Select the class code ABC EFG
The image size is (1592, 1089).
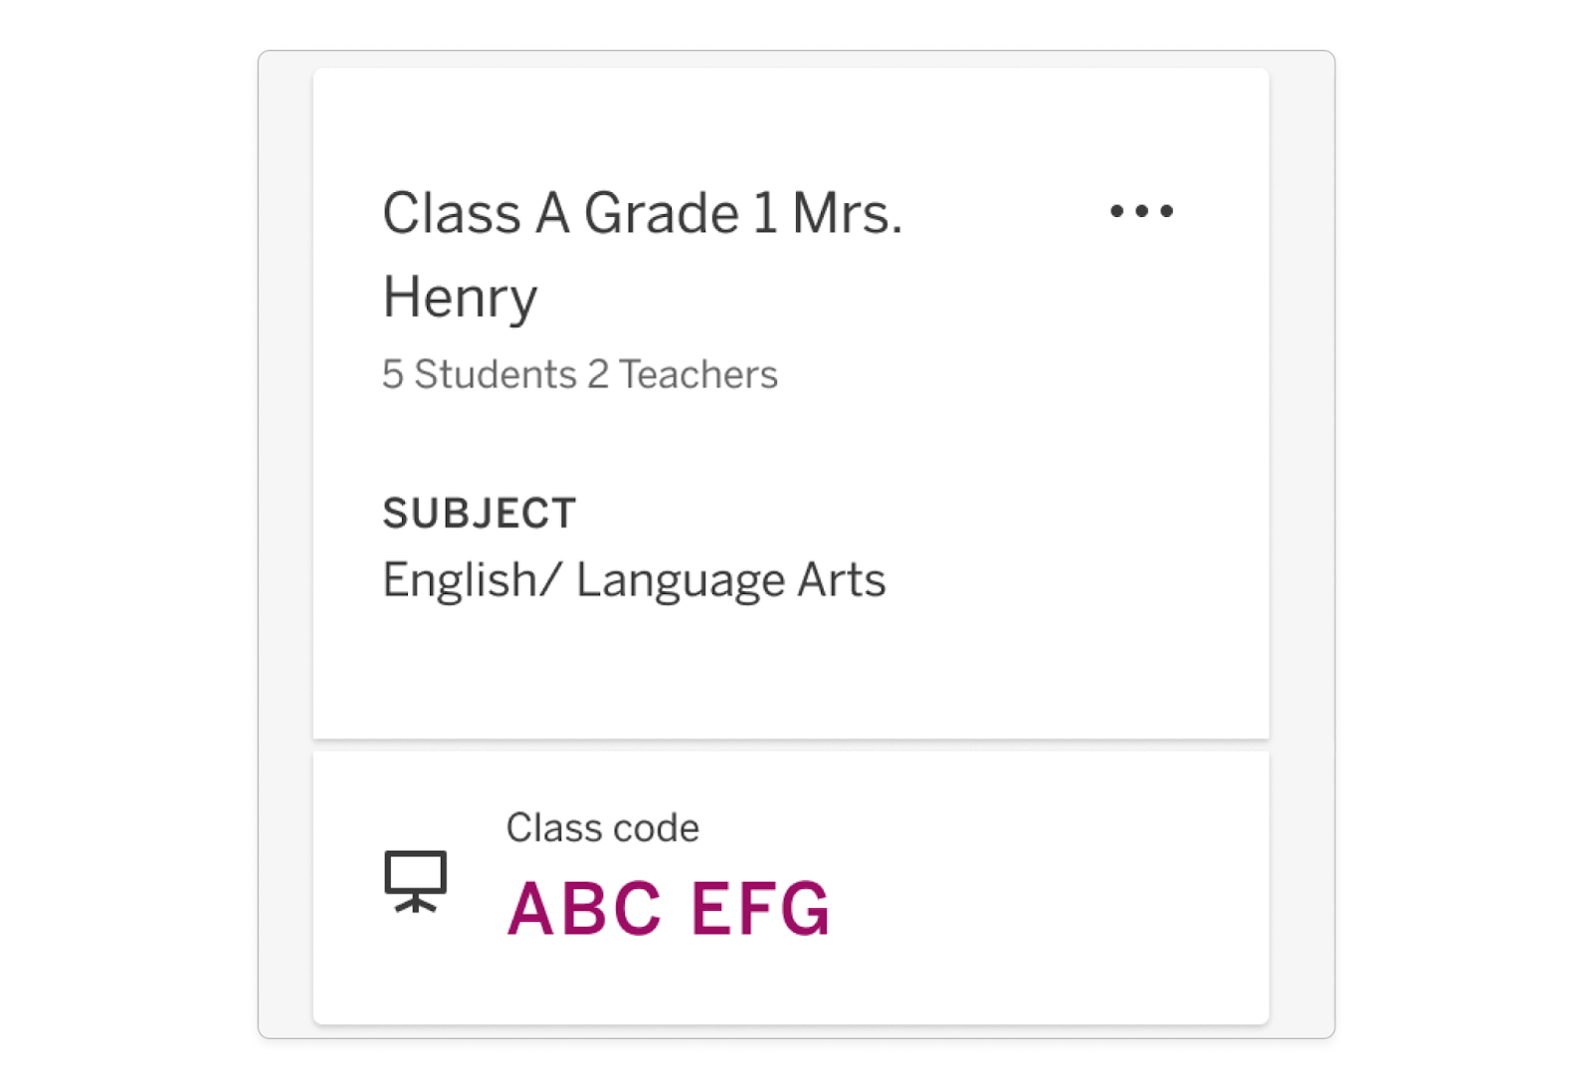point(668,909)
